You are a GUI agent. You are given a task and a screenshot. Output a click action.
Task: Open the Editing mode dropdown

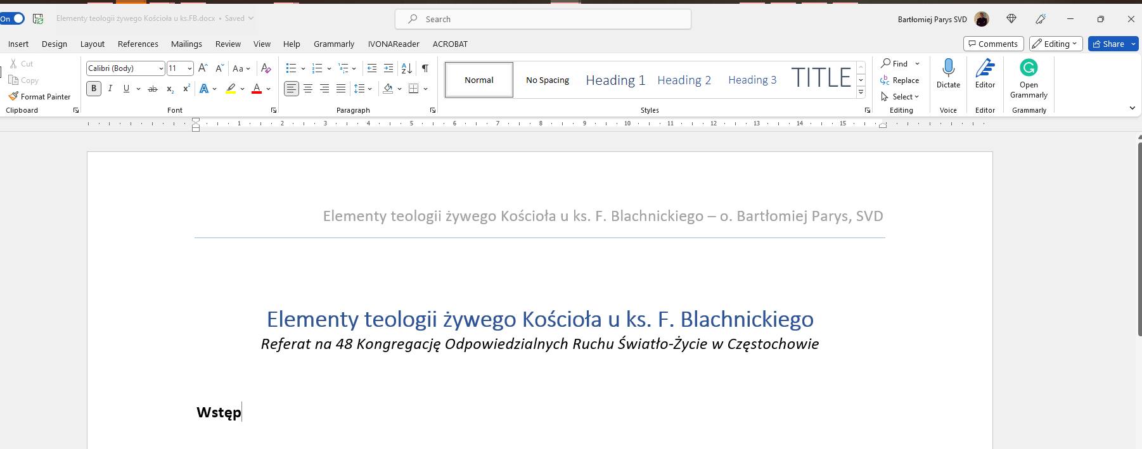pos(1056,44)
